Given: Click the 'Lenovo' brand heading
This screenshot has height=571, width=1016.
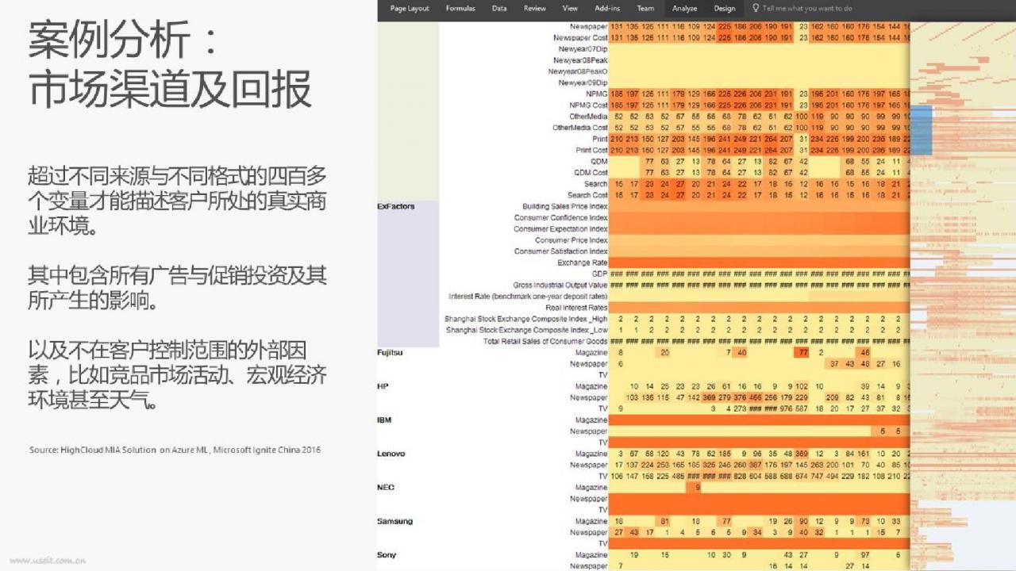Looking at the screenshot, I should tap(391, 454).
